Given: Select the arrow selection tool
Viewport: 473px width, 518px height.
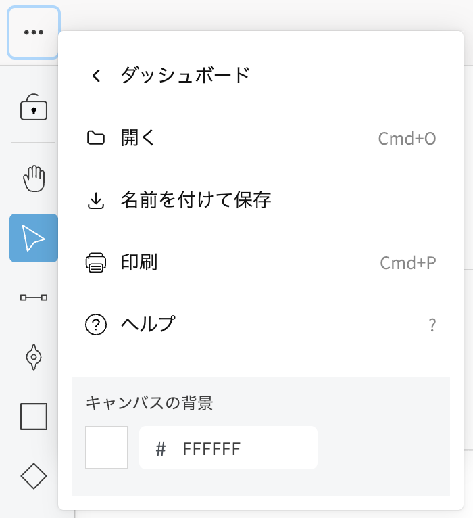Looking at the screenshot, I should tap(34, 238).
